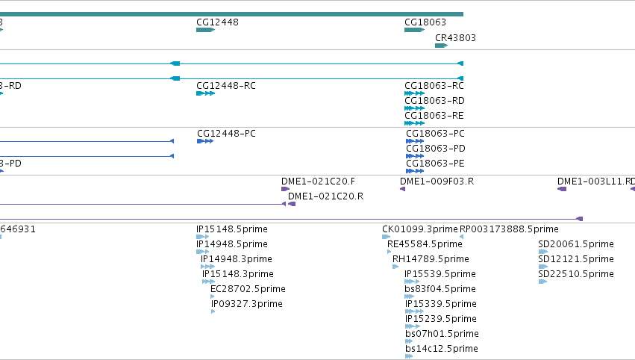635x360 pixels.
Task: Click the RE45584.5prime EST label
Action: pyautogui.click(x=425, y=244)
